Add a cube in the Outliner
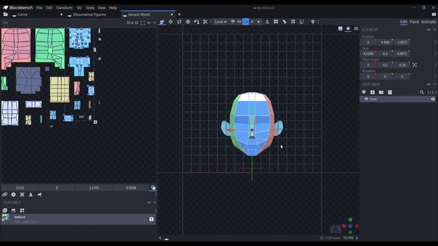 (x=372, y=92)
